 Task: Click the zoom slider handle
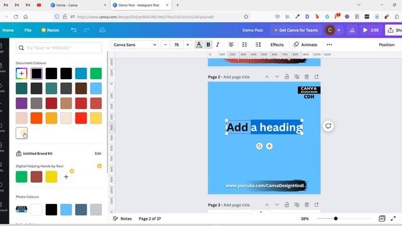point(335,218)
